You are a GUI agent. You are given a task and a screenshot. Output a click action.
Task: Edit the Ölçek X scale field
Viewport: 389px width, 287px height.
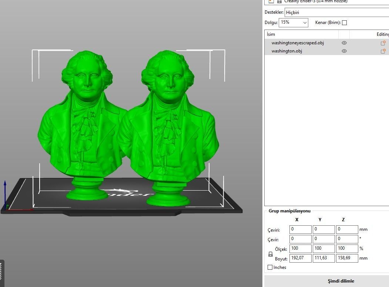[x=301, y=248]
